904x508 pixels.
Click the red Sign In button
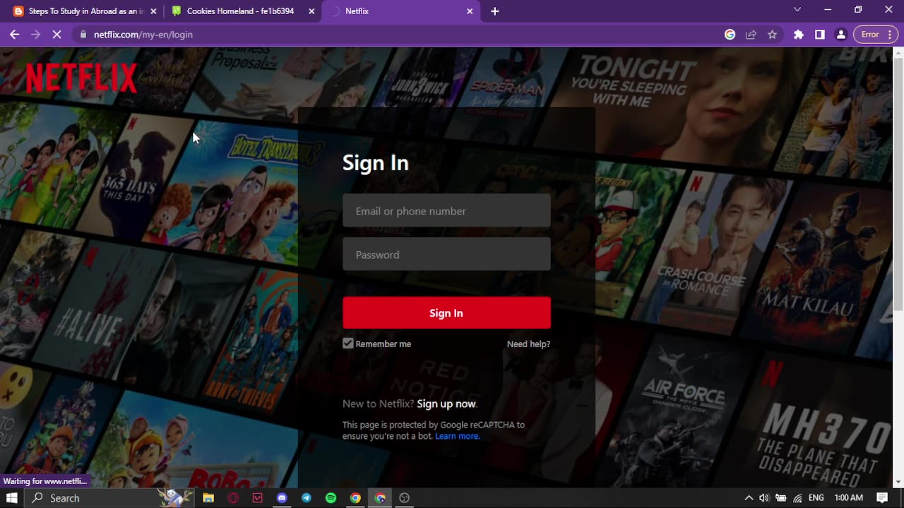tap(446, 313)
